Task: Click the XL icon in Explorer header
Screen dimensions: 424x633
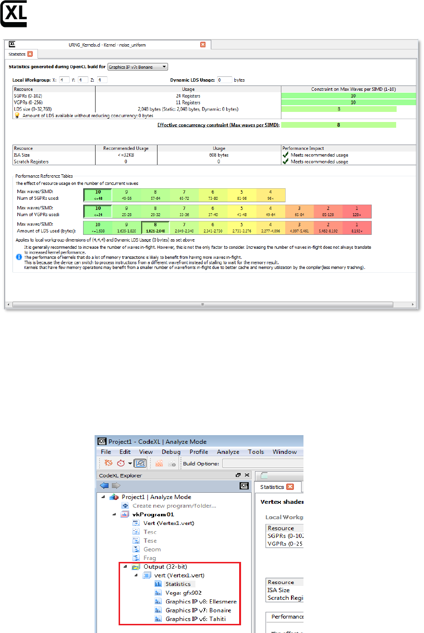Action: tap(244, 486)
